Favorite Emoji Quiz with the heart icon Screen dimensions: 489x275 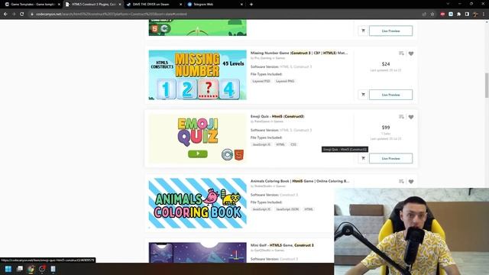point(411,117)
